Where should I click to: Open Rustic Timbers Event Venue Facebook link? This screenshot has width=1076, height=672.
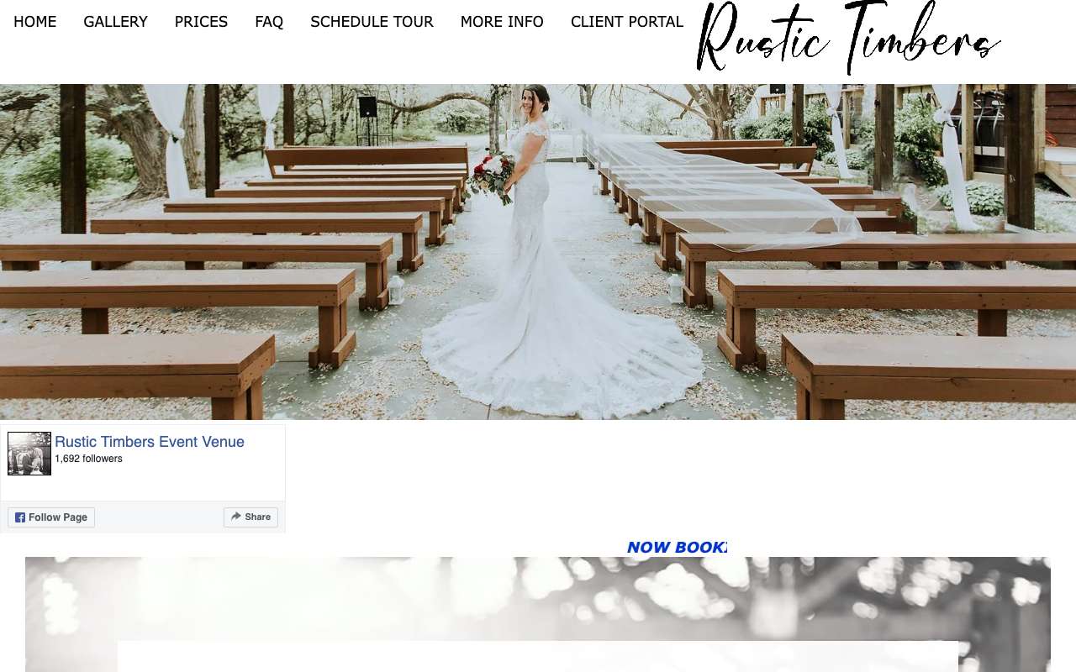point(150,442)
